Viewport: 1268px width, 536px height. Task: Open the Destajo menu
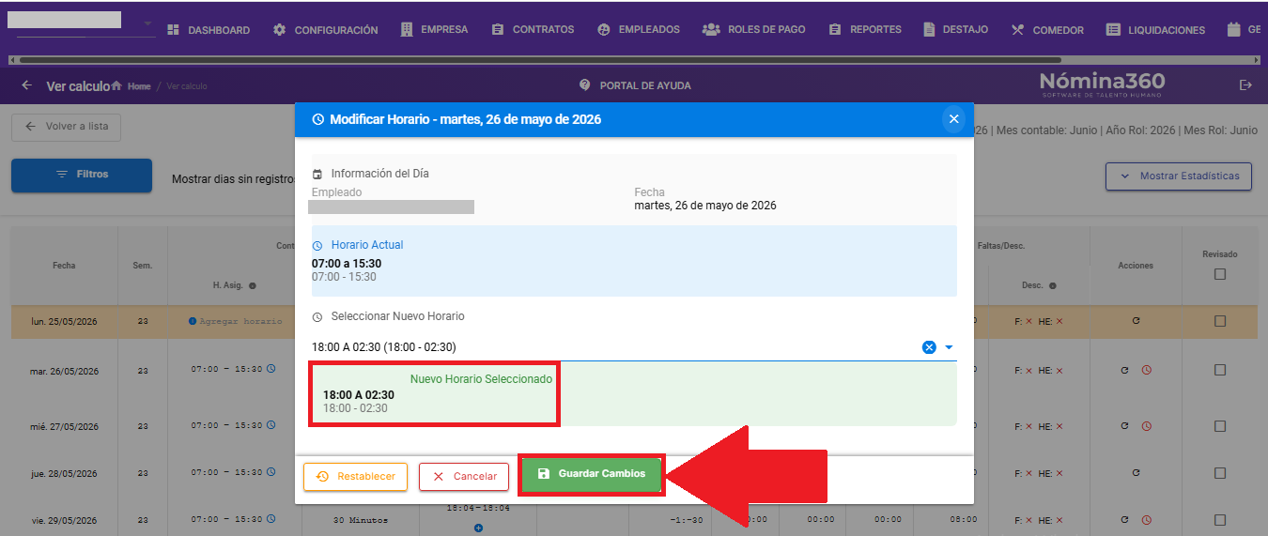pyautogui.click(x=956, y=30)
